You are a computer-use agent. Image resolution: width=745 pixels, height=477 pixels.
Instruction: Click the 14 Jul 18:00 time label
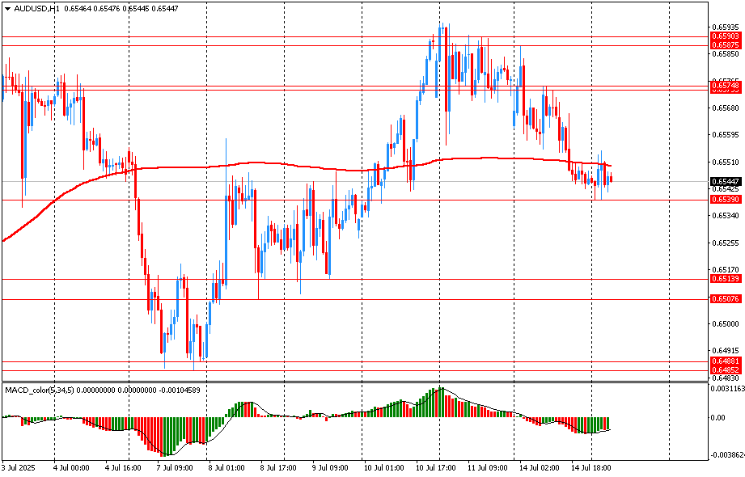click(x=590, y=467)
